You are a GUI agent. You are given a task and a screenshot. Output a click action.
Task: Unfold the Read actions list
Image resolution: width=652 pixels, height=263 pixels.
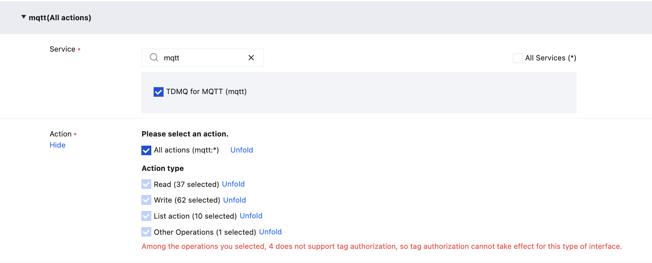(233, 184)
